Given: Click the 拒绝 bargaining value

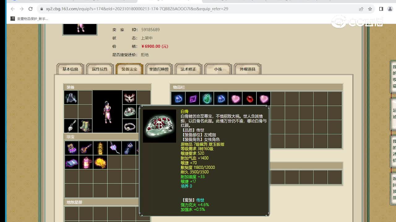Looking at the screenshot, I should point(145,55).
